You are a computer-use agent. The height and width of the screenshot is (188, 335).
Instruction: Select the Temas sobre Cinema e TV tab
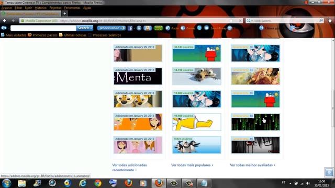tap(31, 14)
